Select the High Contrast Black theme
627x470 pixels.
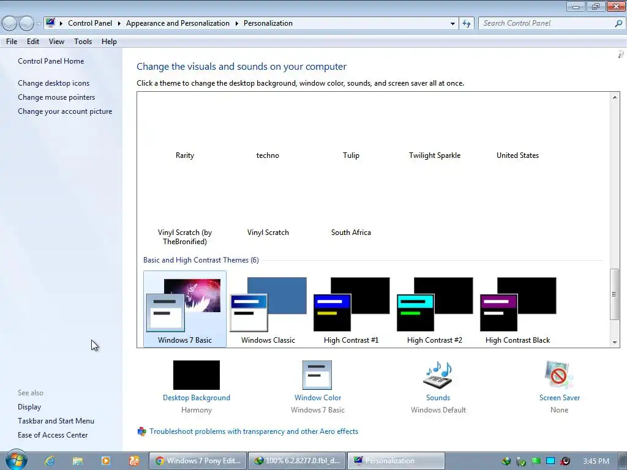click(518, 309)
